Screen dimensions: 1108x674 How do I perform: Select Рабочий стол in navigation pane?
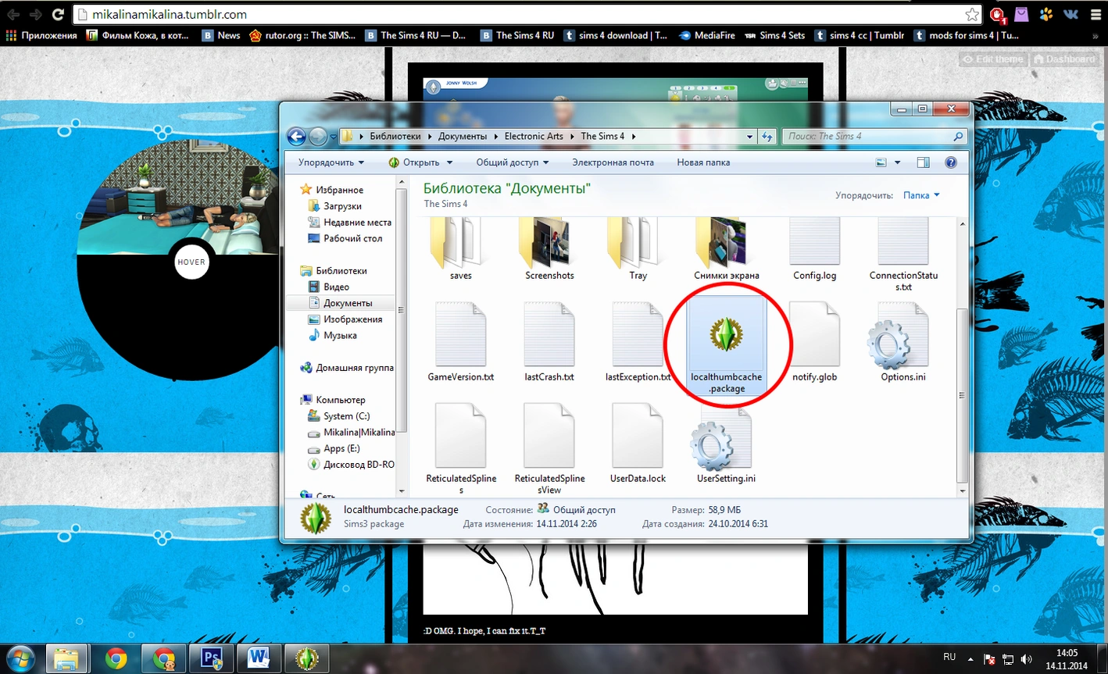tap(352, 238)
